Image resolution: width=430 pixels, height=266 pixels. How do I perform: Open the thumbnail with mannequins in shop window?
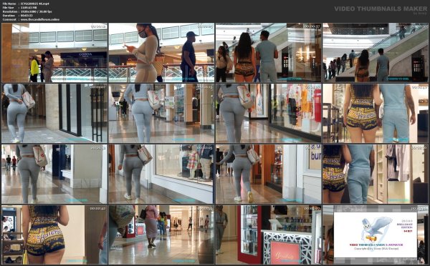click(x=161, y=174)
